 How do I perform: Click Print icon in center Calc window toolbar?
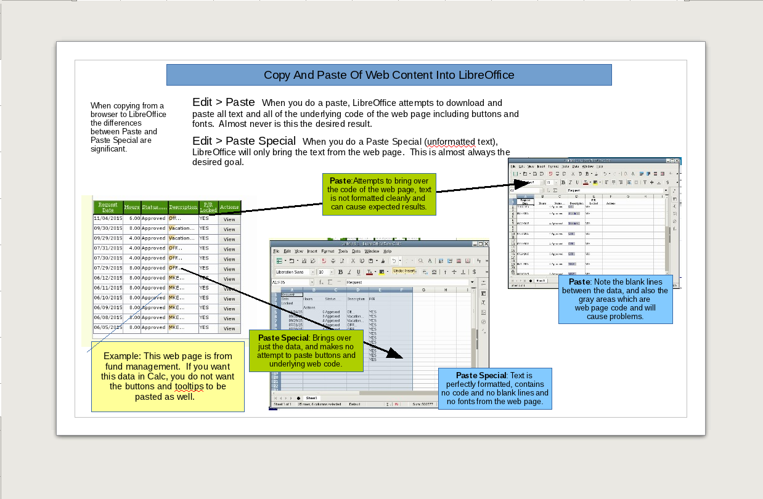[333, 261]
